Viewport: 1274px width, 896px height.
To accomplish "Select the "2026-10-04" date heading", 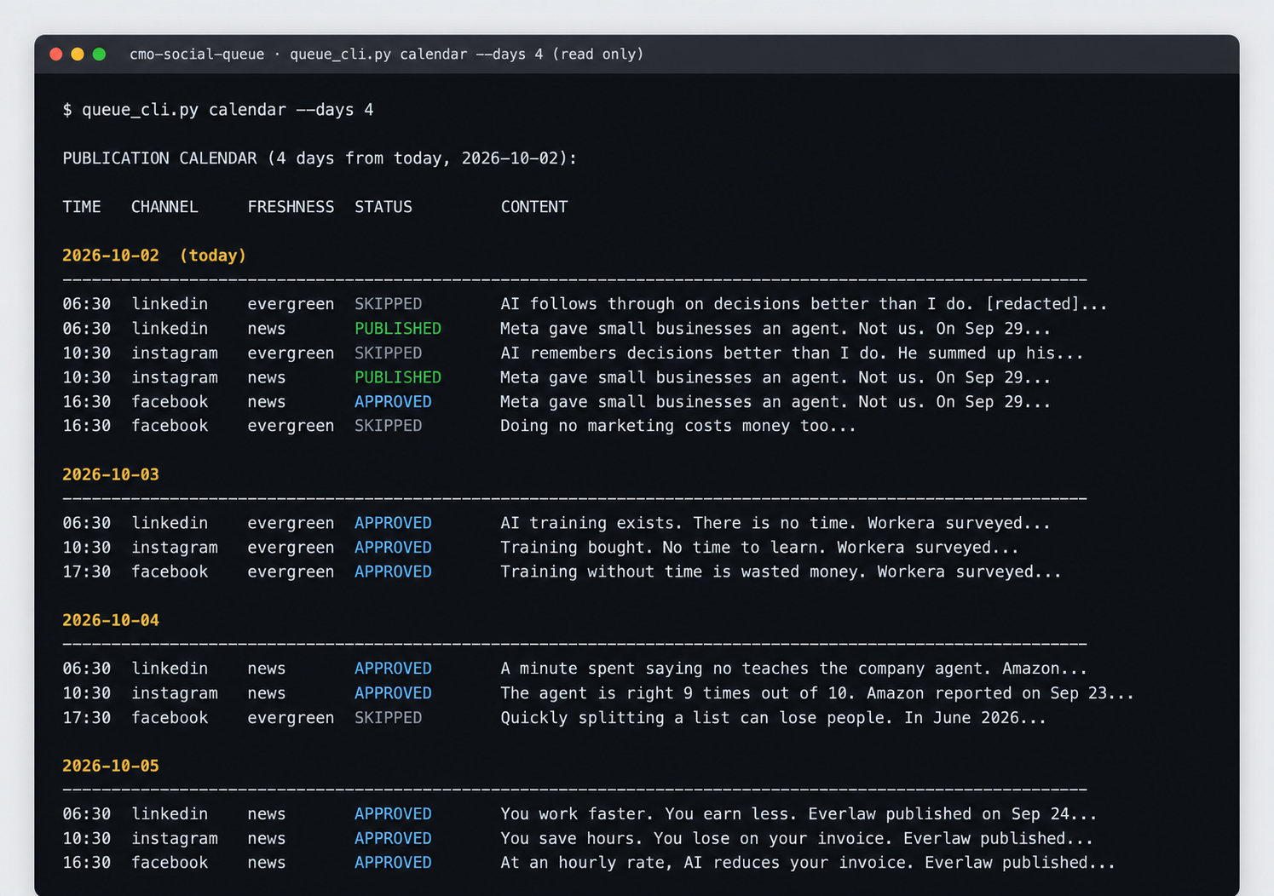I will [111, 620].
